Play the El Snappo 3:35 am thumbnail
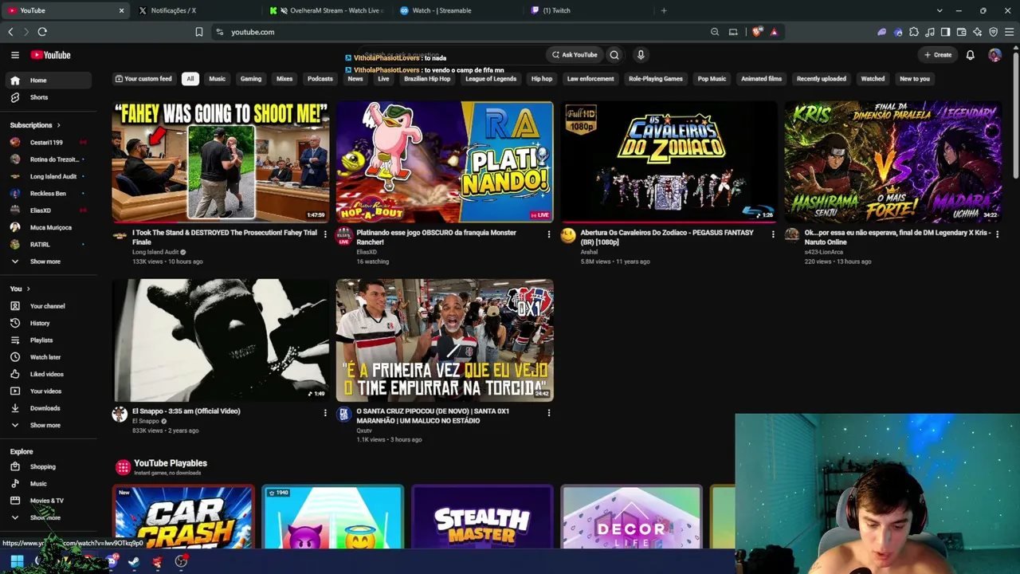Screen dimensions: 1020x574 [x=221, y=340]
